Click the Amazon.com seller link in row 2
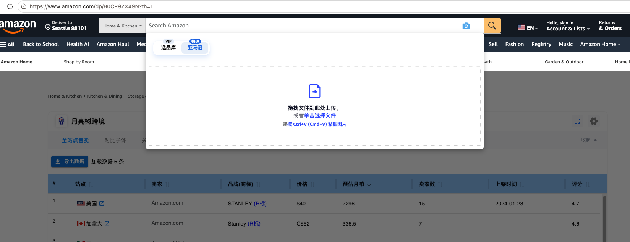 pos(167,223)
